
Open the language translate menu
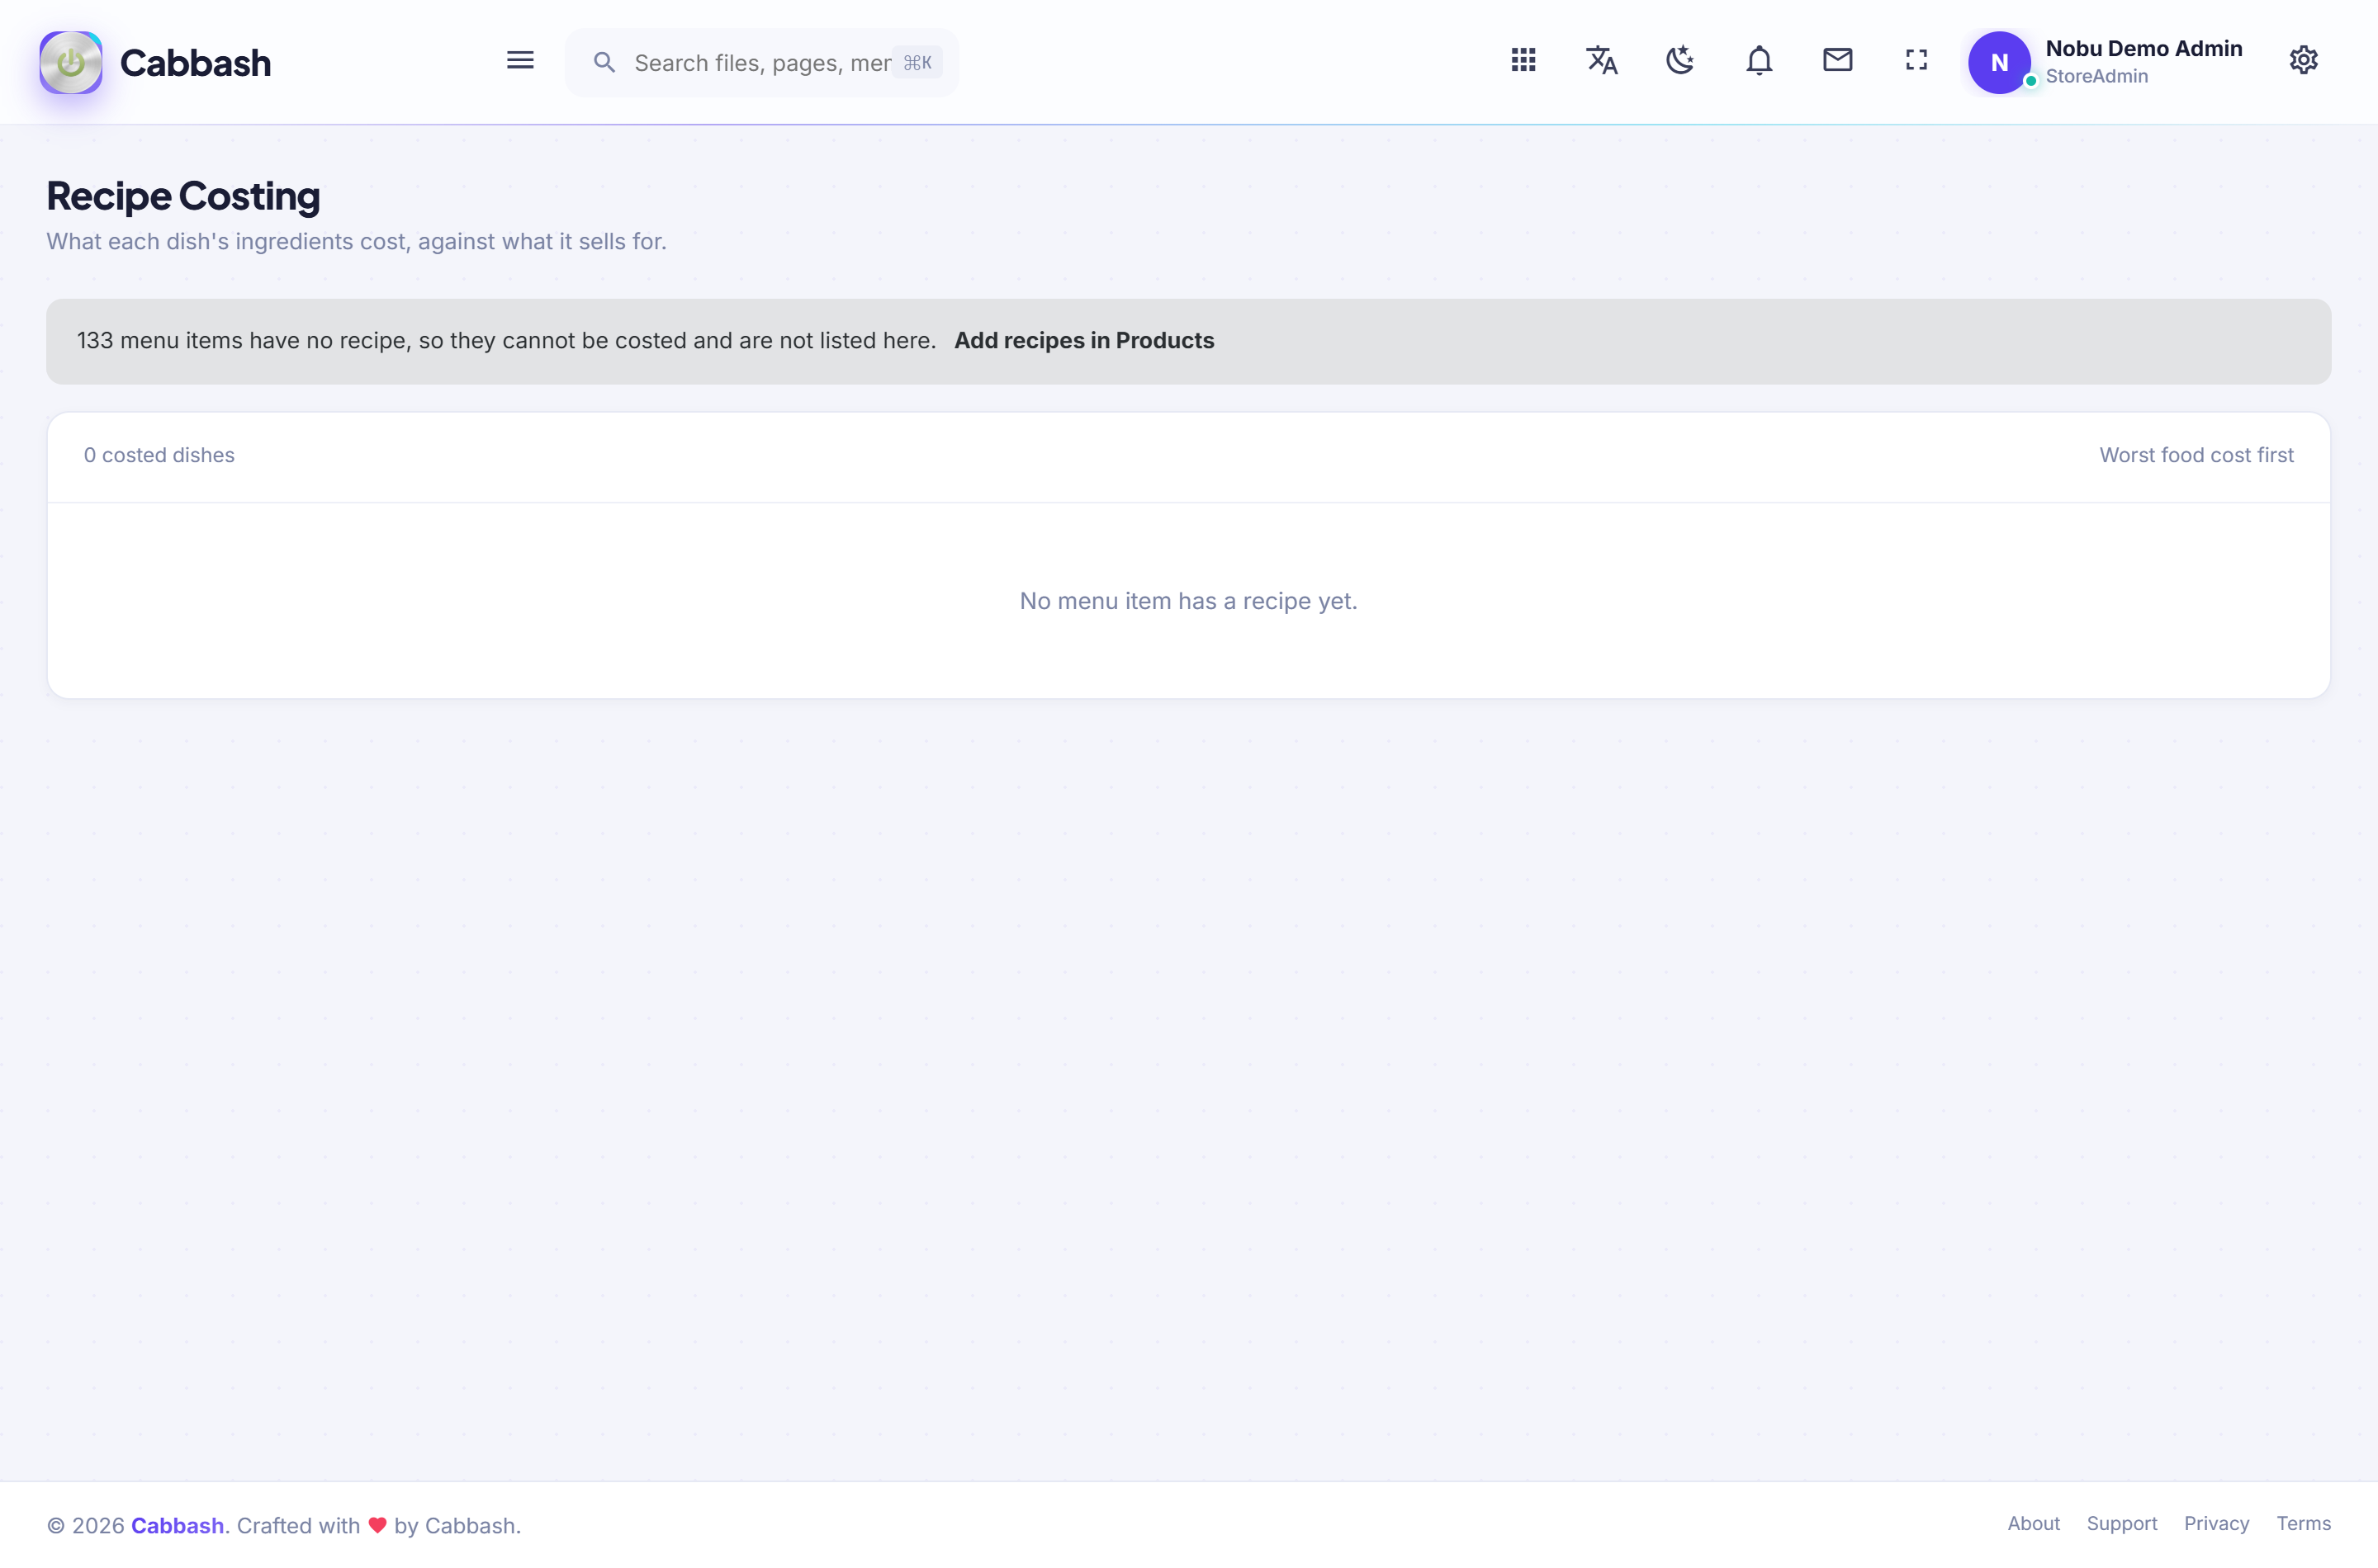(1601, 61)
